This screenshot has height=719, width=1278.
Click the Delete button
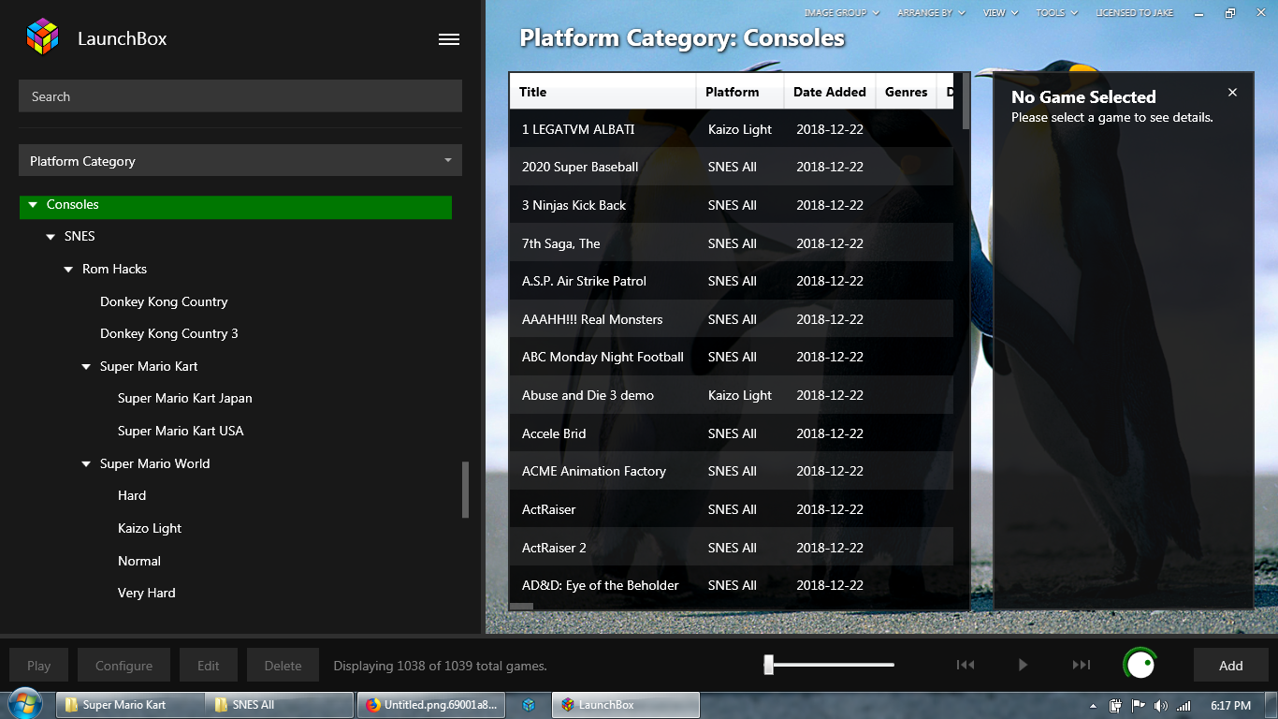pyautogui.click(x=283, y=666)
